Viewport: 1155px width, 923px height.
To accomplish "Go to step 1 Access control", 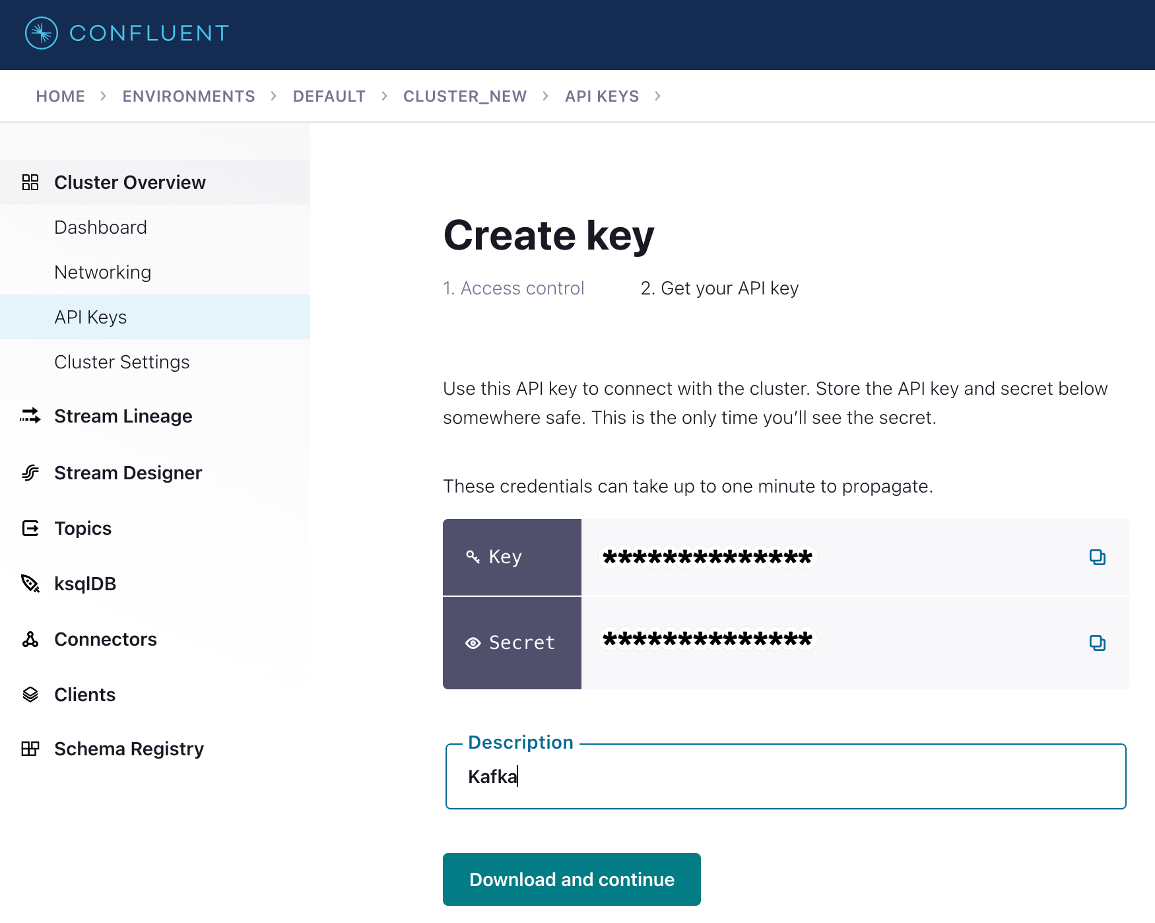I will click(513, 289).
